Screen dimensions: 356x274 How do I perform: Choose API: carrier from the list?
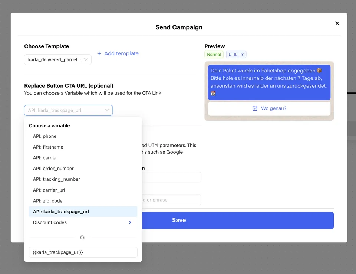[45, 158]
